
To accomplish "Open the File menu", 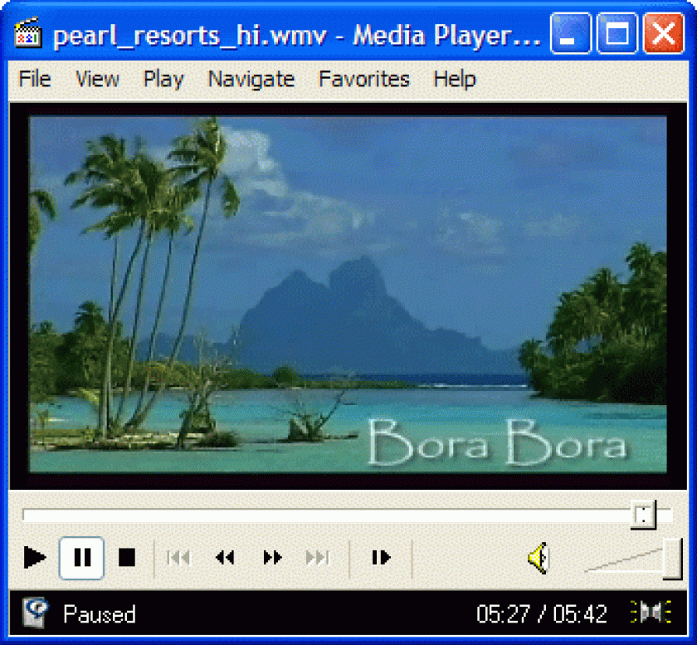I will click(35, 79).
